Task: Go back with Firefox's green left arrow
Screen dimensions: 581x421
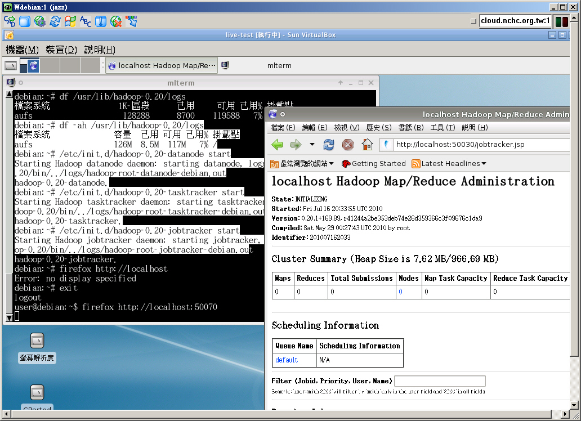Action: click(277, 145)
